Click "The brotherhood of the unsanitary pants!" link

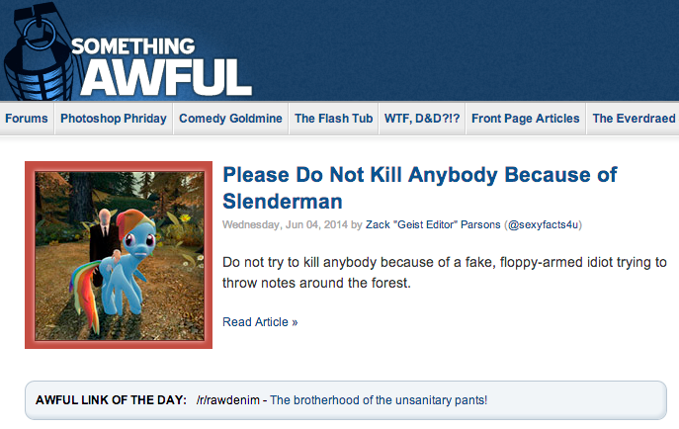pos(379,400)
